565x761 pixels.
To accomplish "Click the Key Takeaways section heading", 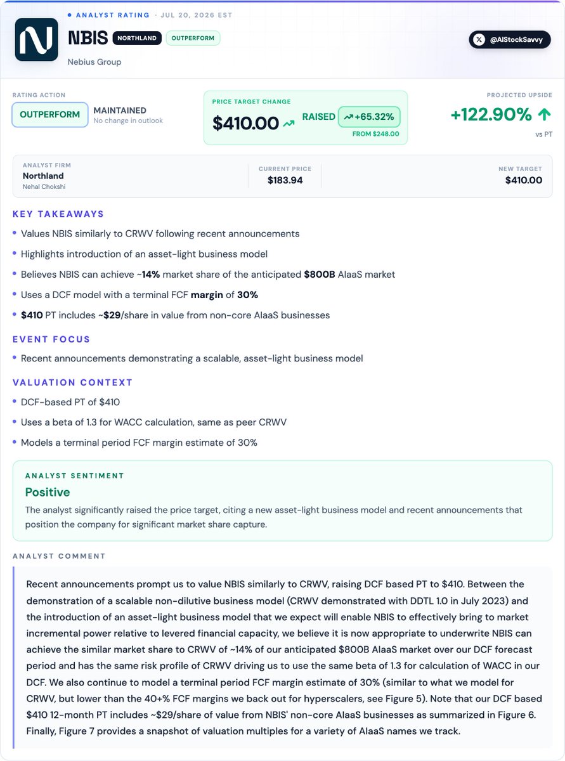I will [x=58, y=214].
